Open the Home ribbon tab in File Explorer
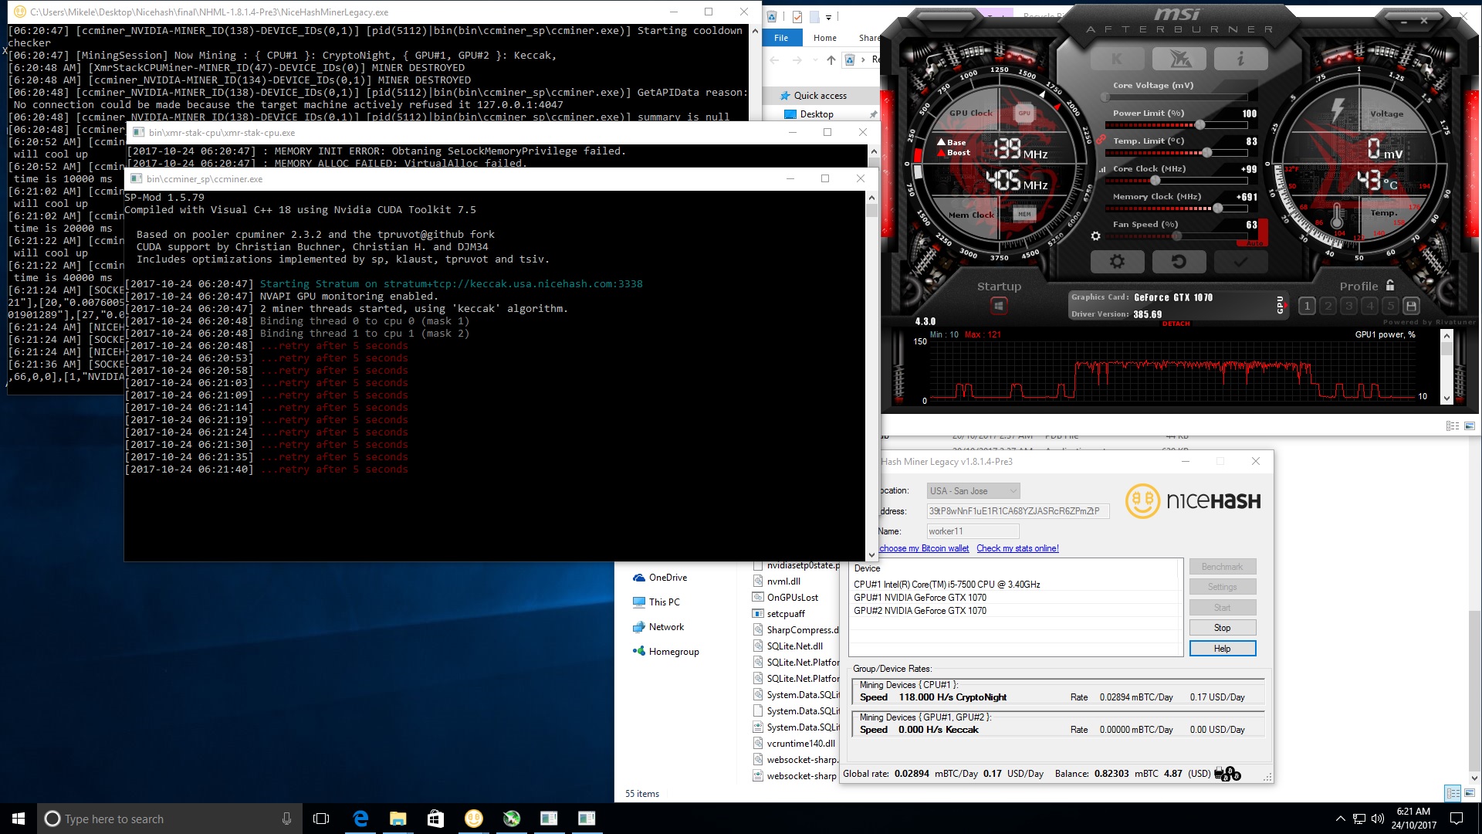The image size is (1482, 834). [824, 38]
